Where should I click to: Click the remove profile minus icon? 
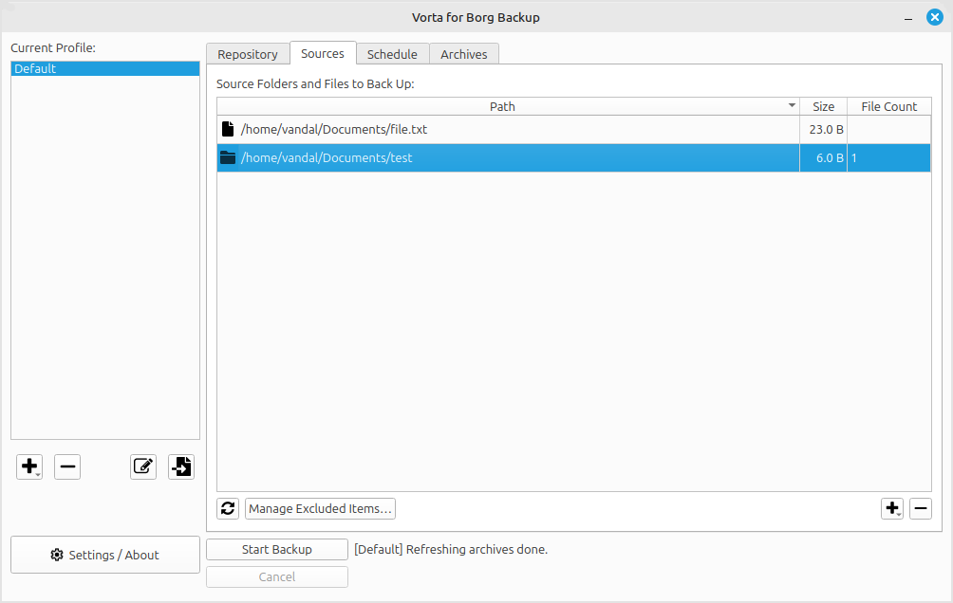pos(67,466)
